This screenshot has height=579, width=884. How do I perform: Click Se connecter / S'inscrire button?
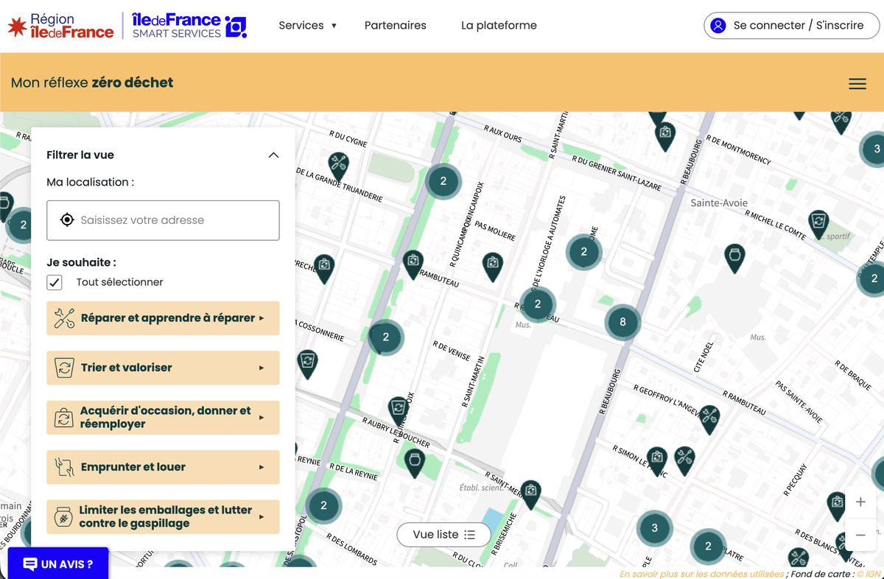(x=791, y=25)
